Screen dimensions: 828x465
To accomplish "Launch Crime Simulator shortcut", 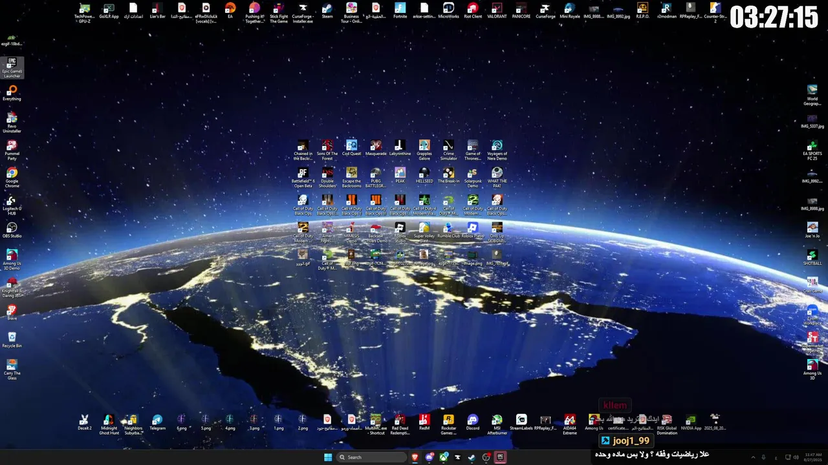I will coord(448,150).
